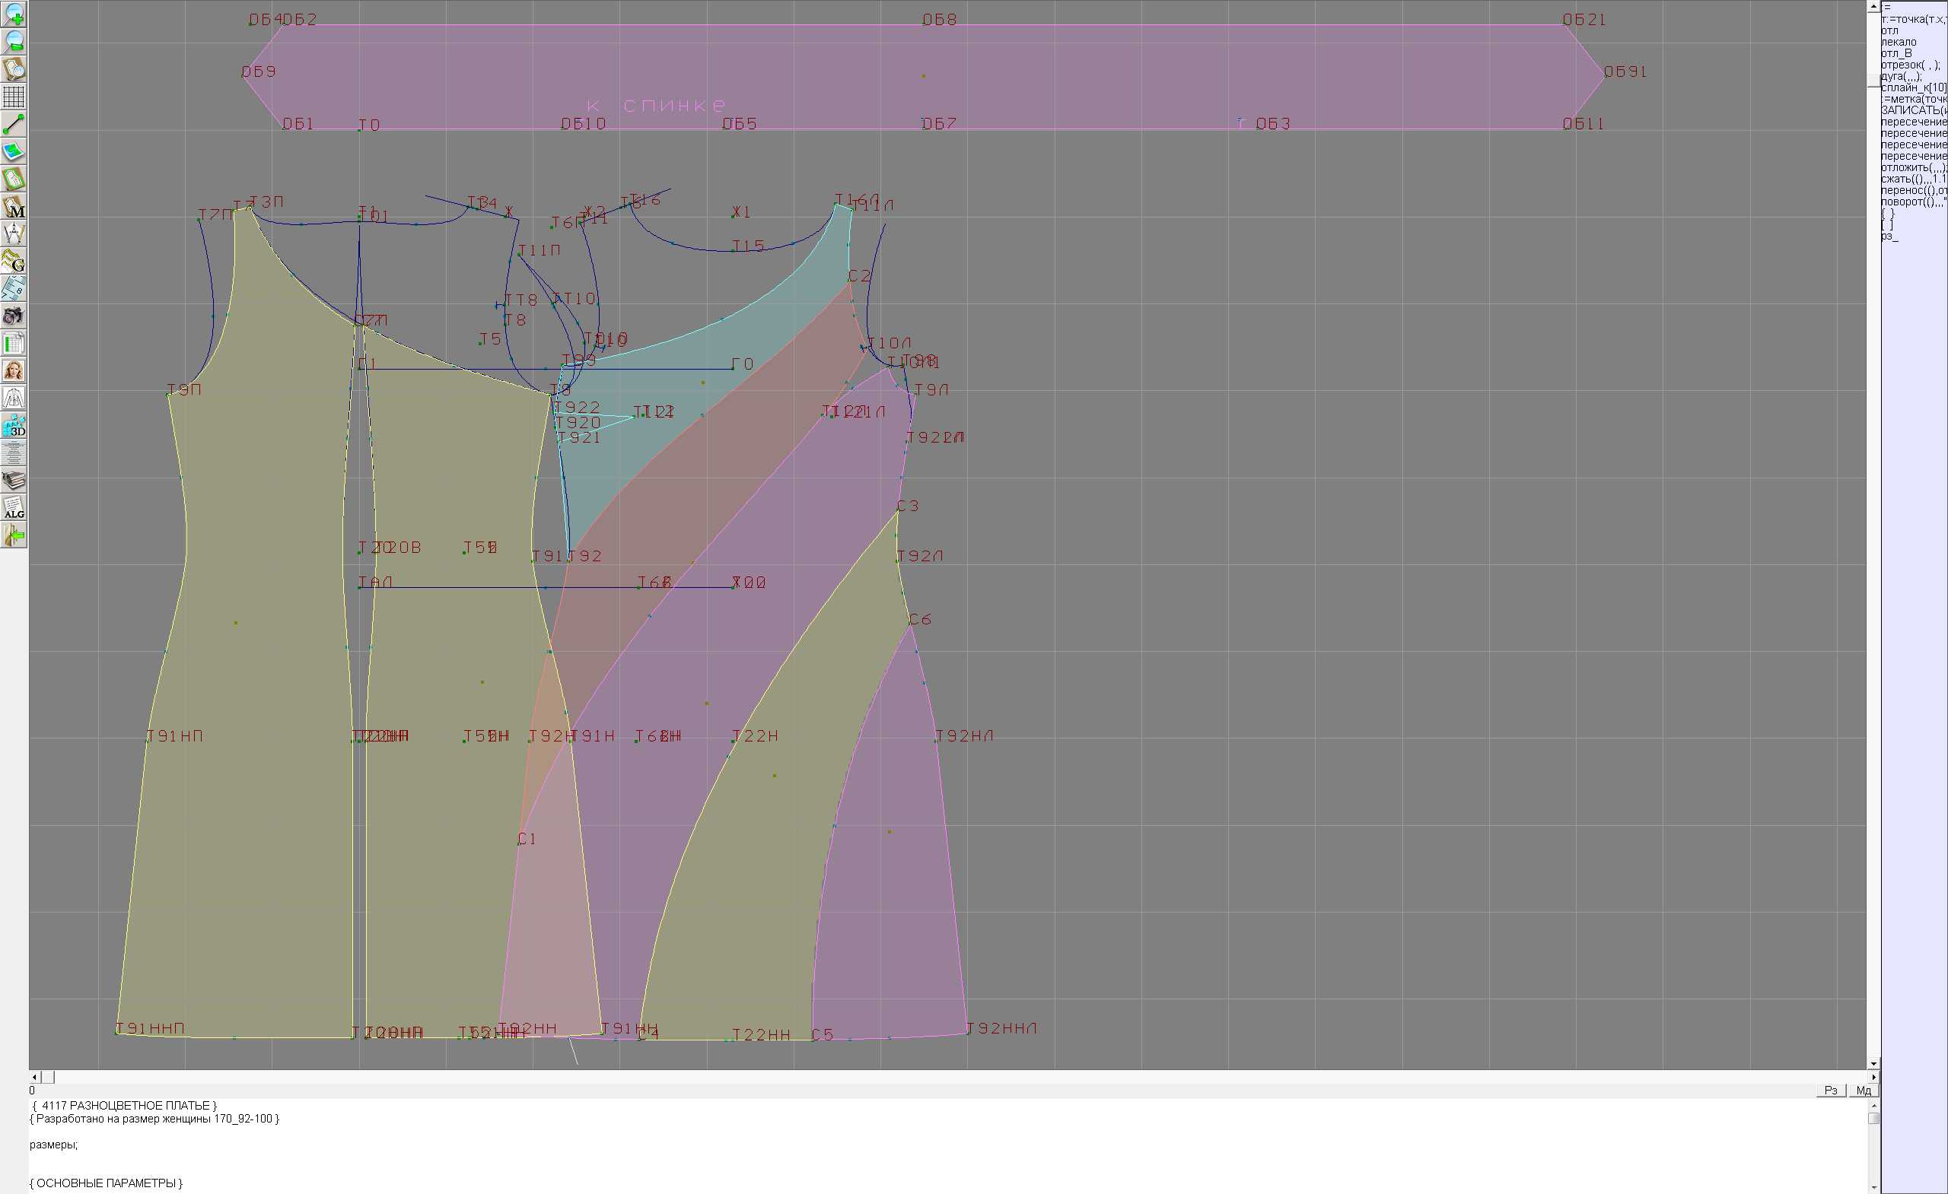Click the 'размеры;' line in the script editor

pyautogui.click(x=54, y=1145)
